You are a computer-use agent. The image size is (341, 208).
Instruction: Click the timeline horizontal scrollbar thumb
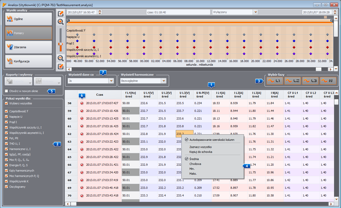pos(319,69)
